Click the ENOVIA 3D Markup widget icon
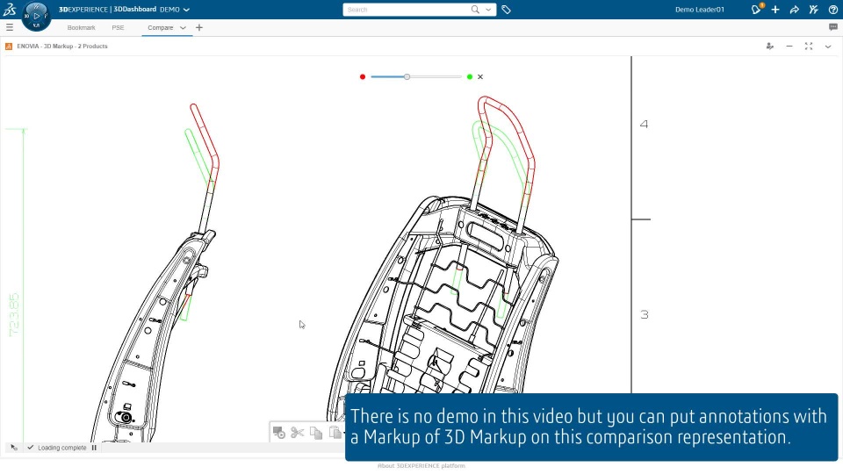843x474 pixels. pos(9,47)
